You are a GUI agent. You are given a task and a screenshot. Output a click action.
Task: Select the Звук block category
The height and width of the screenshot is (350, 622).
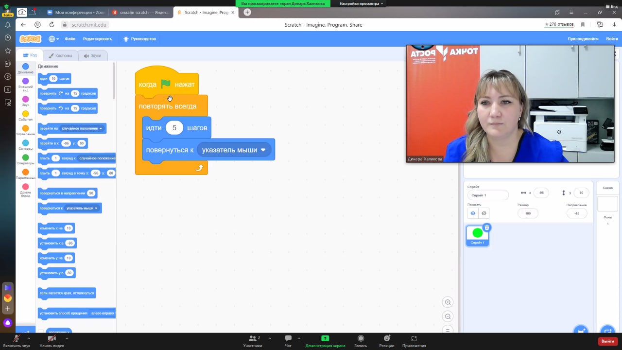pos(25,101)
